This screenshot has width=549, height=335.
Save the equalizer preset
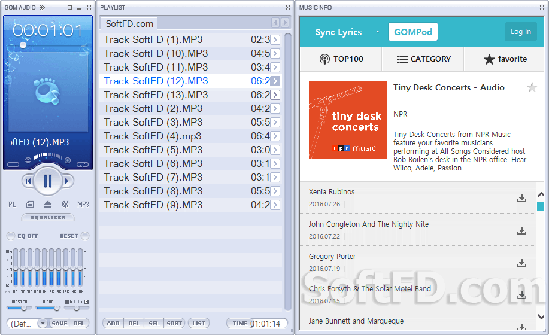coord(59,323)
